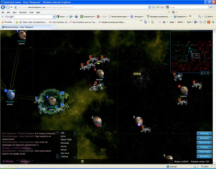Click the К button under minimap
Viewport: 216px width, 169px height.
pyautogui.click(x=208, y=73)
